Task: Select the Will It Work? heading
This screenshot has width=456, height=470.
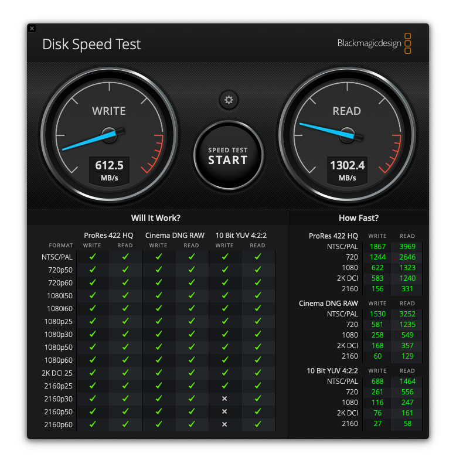Action: click(155, 218)
